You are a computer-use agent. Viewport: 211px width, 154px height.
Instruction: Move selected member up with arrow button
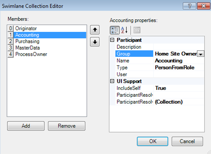click(x=95, y=30)
